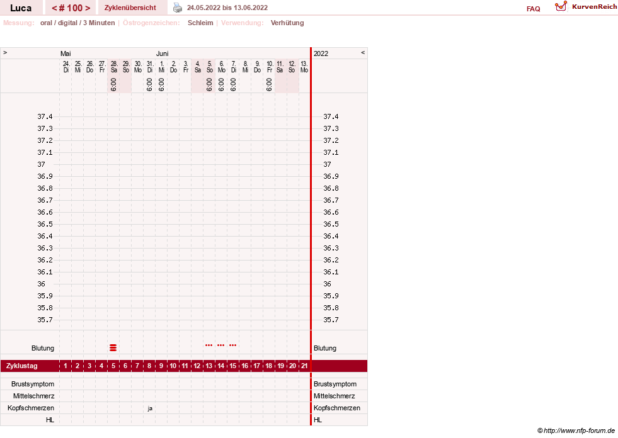Image resolution: width=618 pixels, height=438 pixels.
Task: Click the 6:00 measurement time under 28. Sa
Action: tap(113, 85)
